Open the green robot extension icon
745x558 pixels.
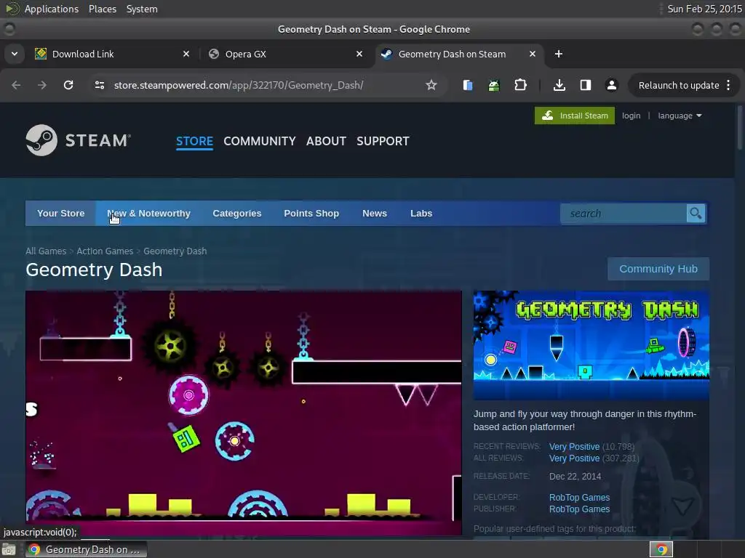[x=494, y=85]
